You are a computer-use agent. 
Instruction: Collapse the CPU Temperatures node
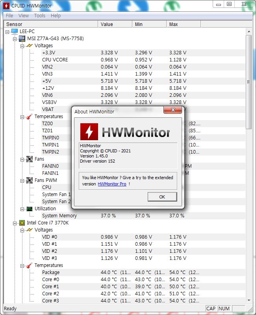(22, 266)
